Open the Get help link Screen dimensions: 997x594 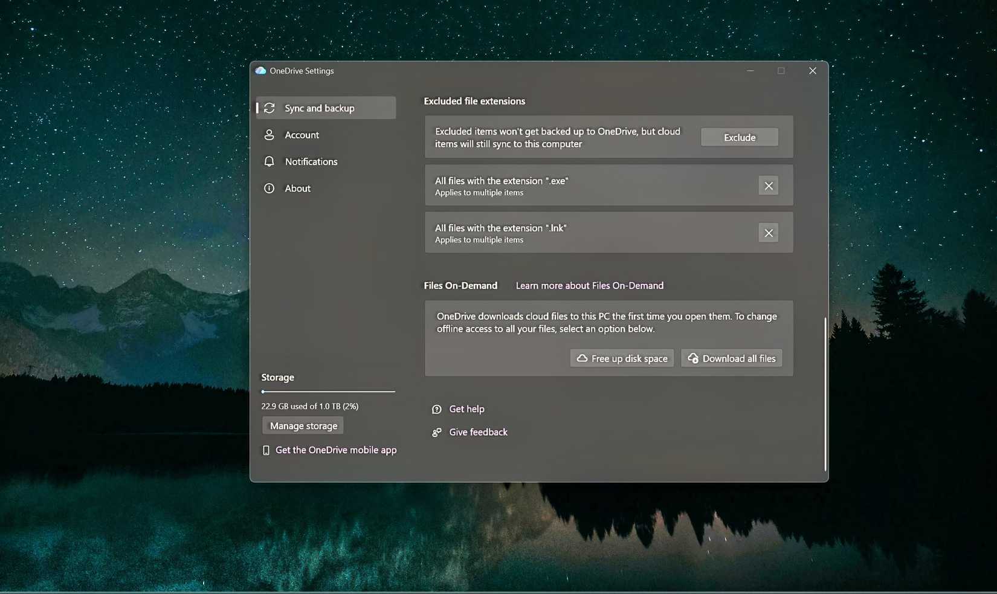point(466,409)
